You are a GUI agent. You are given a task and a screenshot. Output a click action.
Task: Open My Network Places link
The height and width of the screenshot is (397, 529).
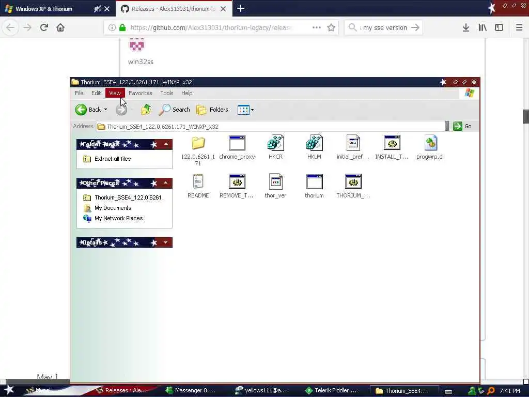pos(118,219)
